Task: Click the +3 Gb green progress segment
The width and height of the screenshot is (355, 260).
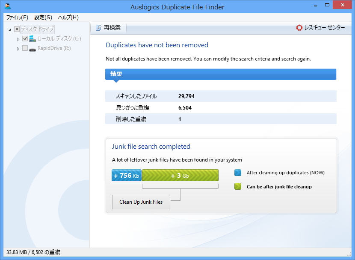Action: click(180, 175)
